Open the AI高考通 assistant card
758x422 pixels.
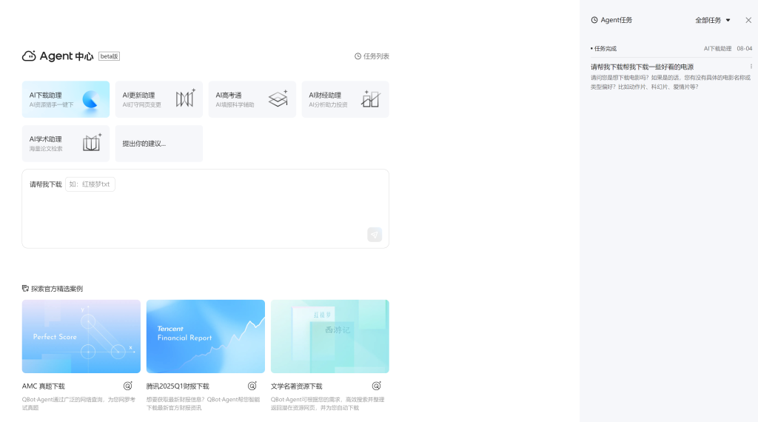coord(252,99)
